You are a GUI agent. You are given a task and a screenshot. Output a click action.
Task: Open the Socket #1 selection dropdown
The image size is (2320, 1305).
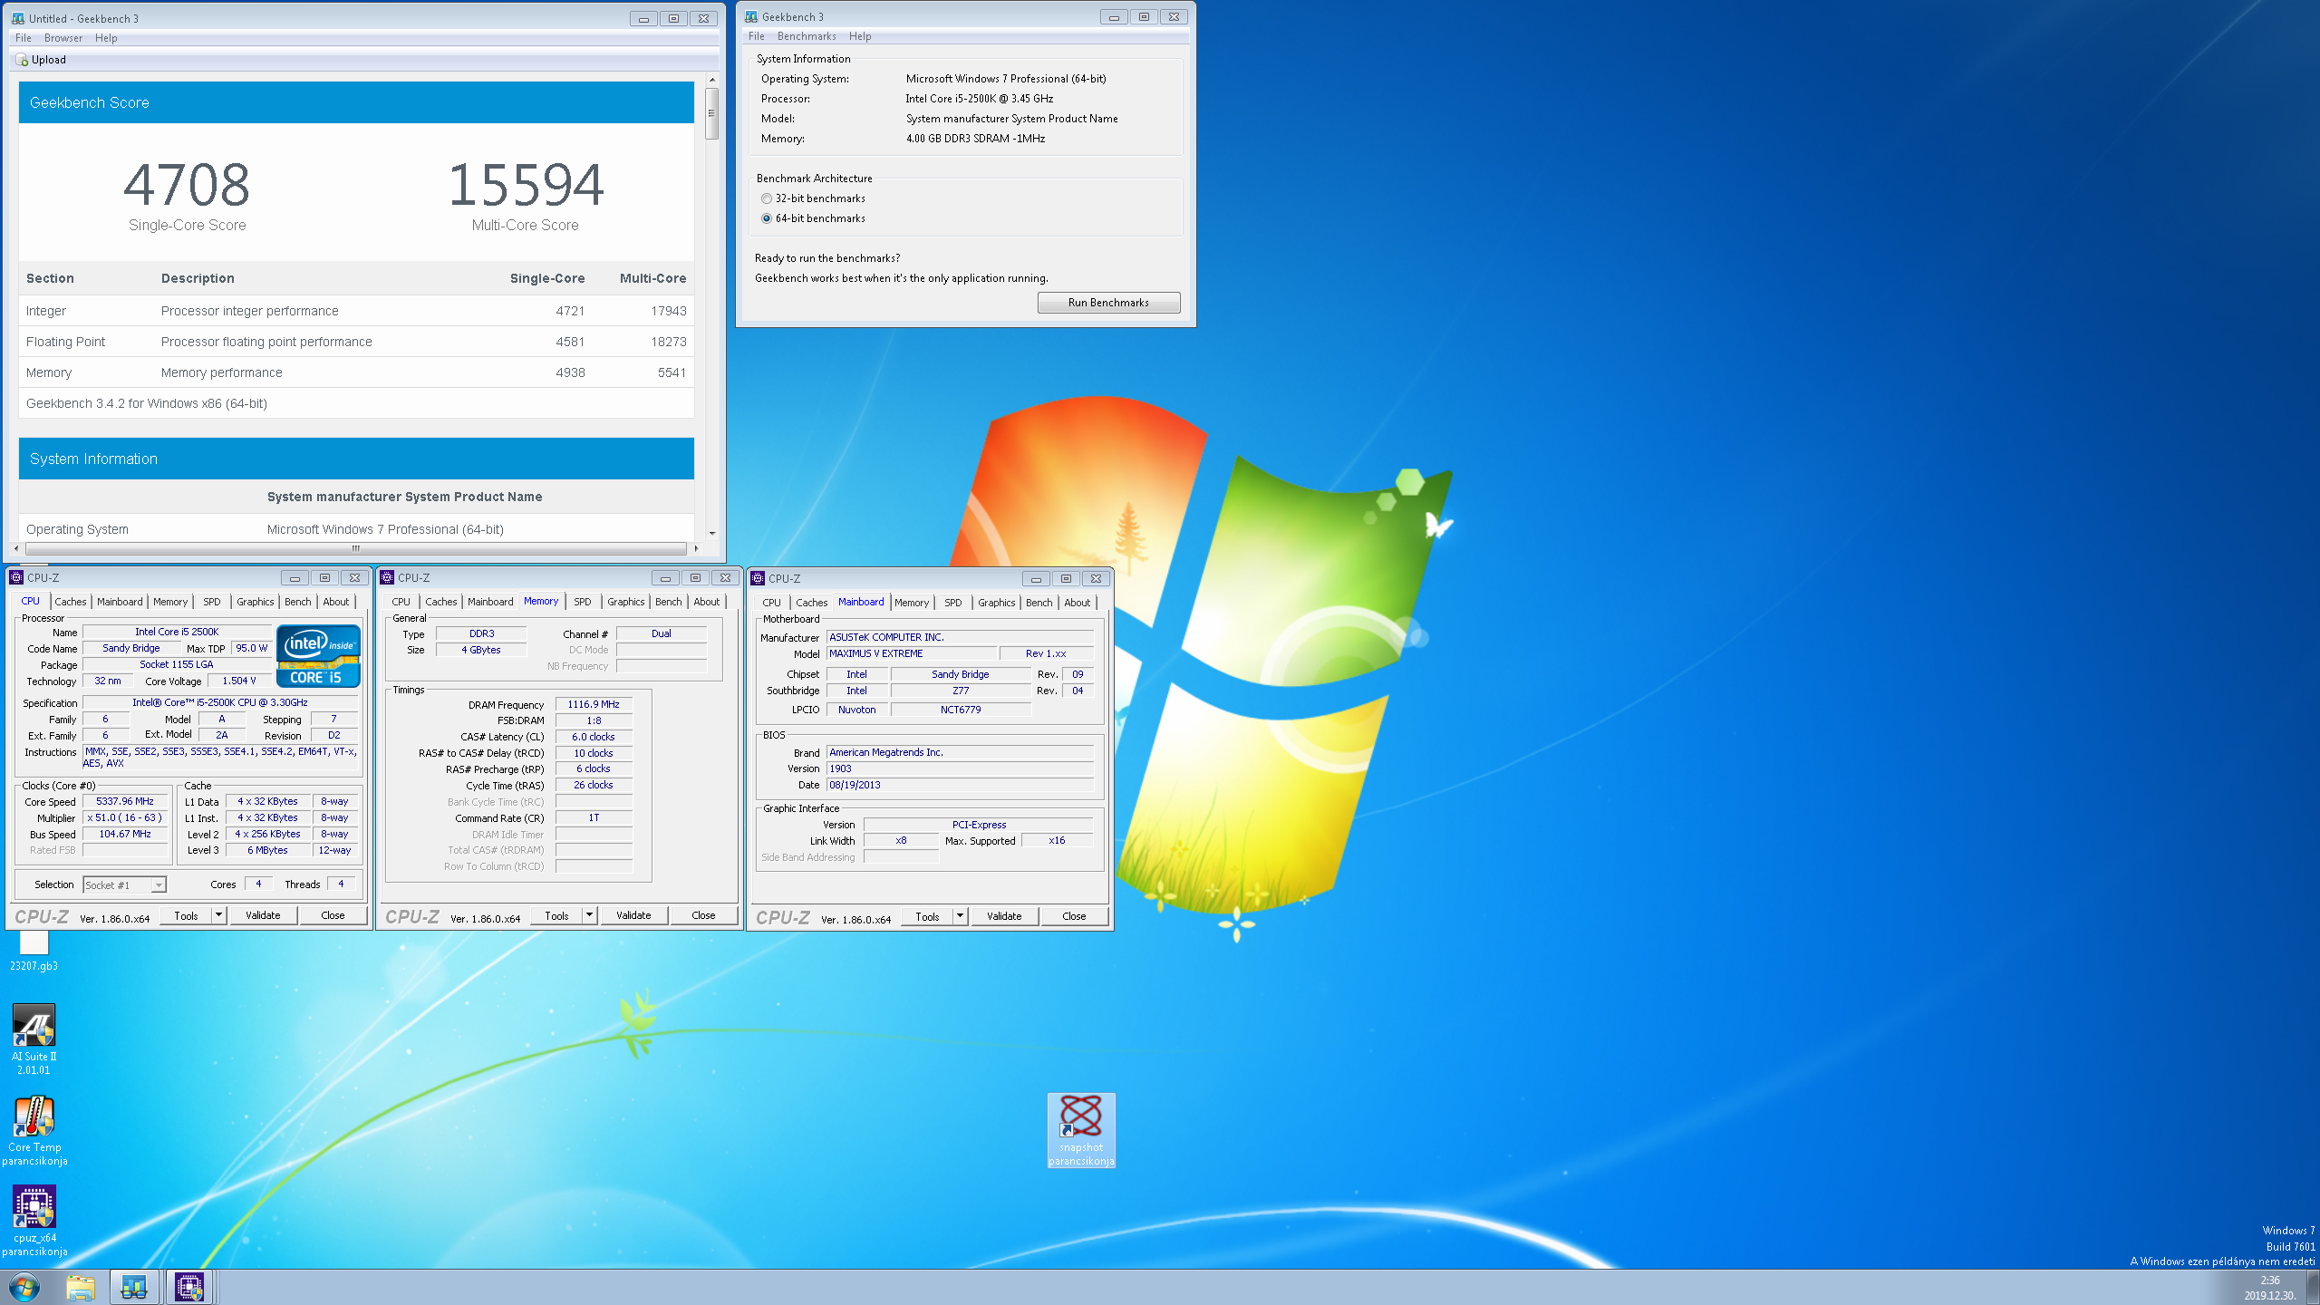pos(124,885)
